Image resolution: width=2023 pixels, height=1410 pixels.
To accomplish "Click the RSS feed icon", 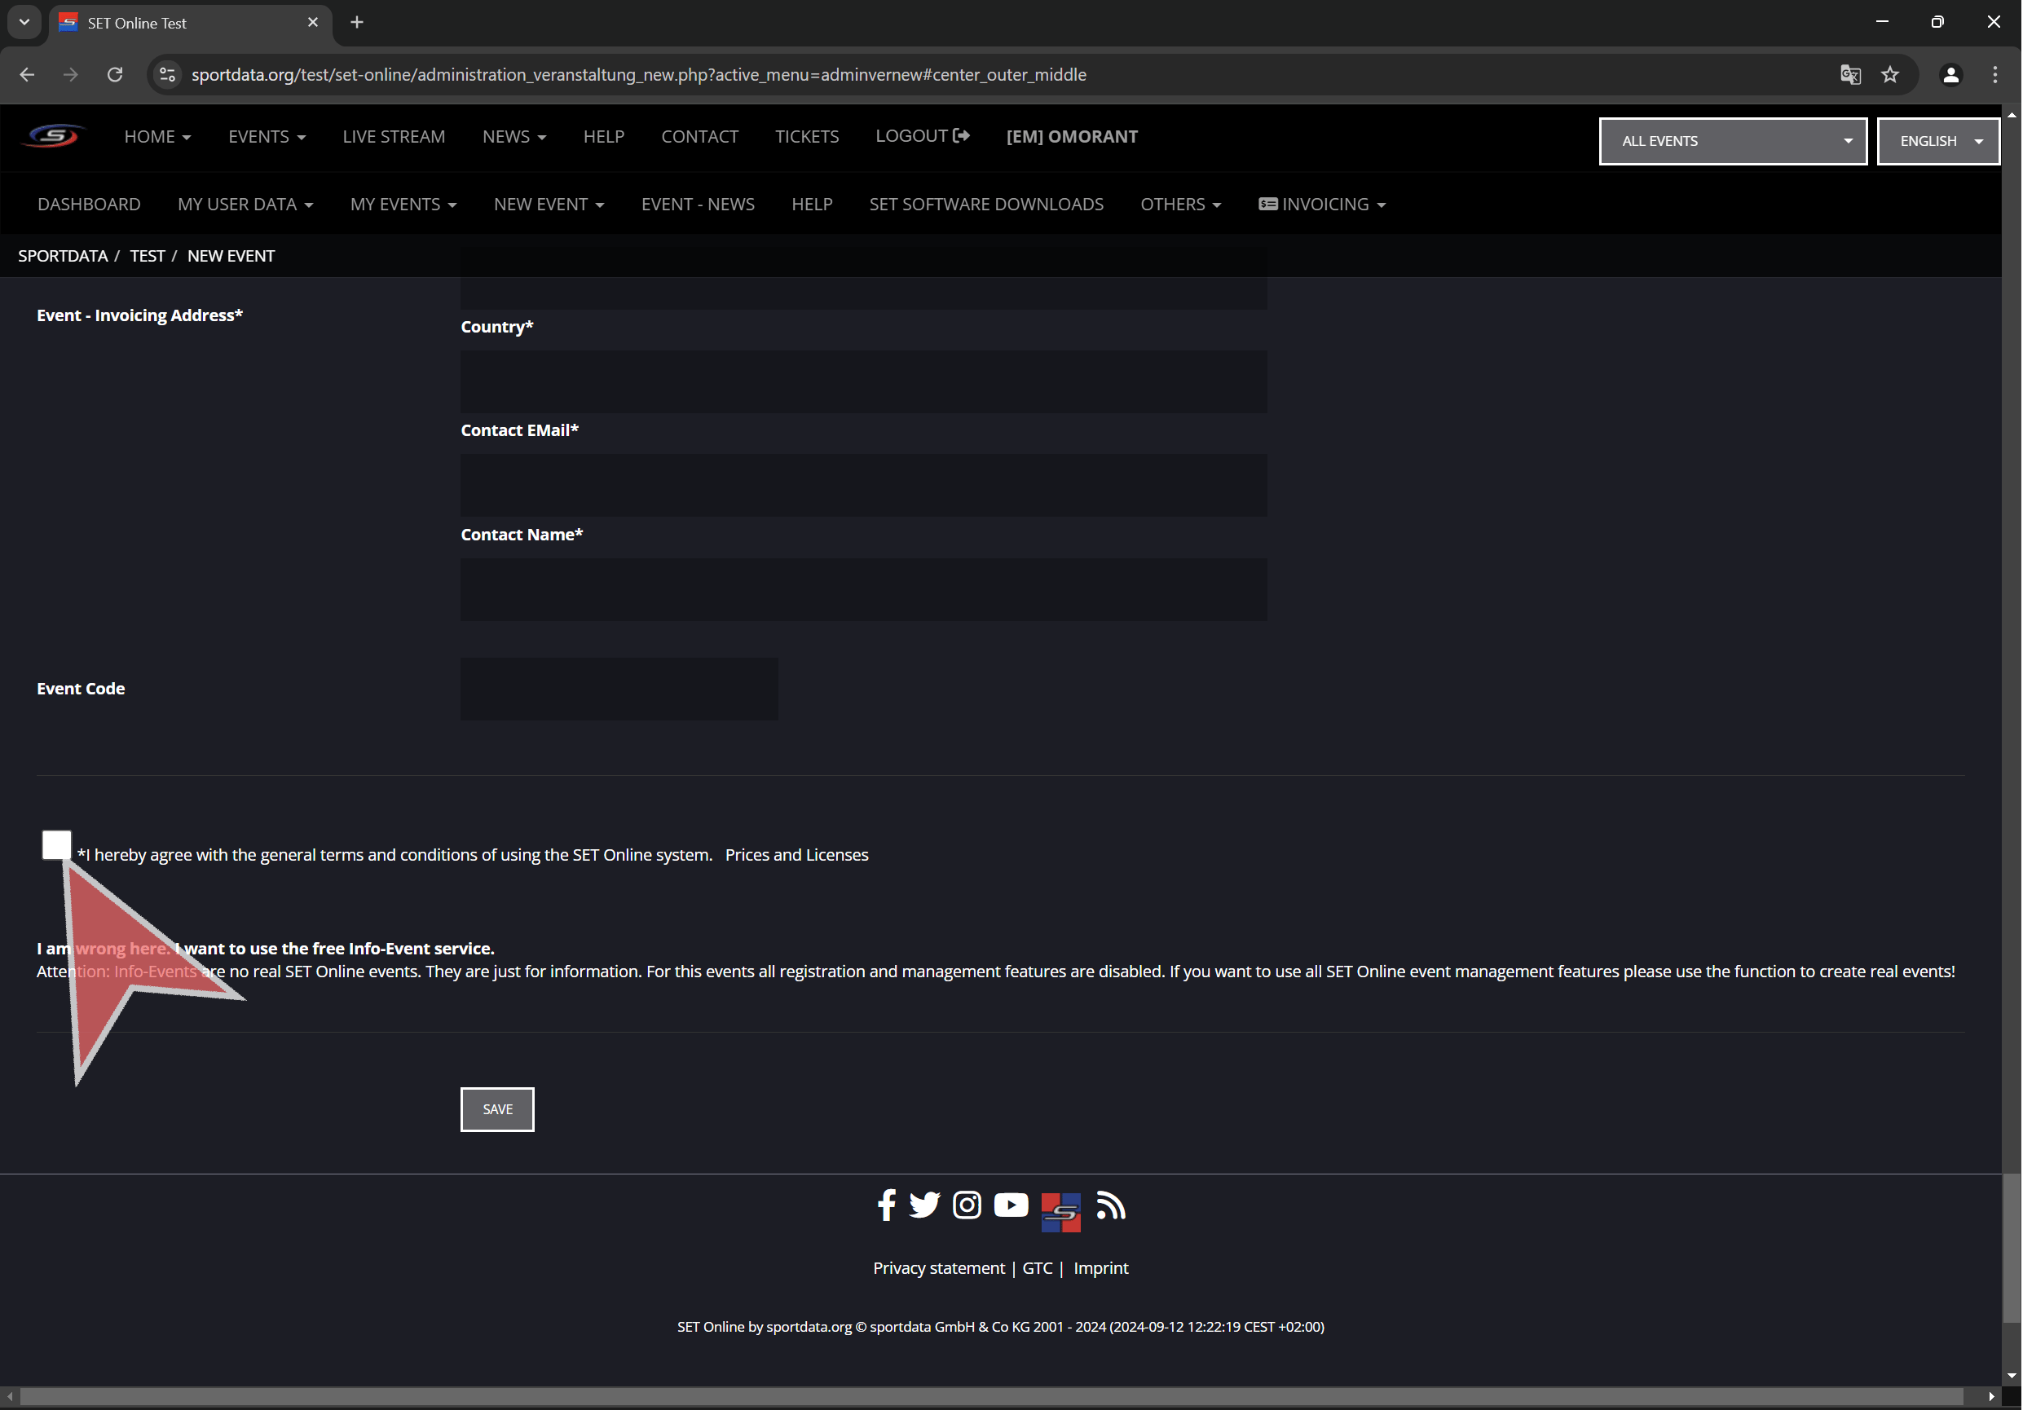I will (x=1110, y=1205).
